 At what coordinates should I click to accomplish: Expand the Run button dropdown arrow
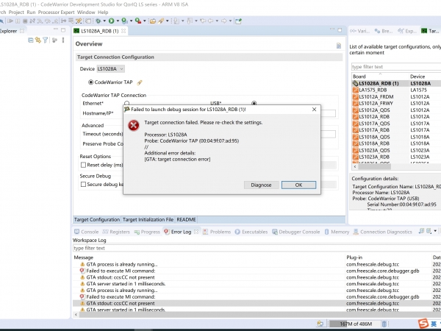(x=119, y=21)
